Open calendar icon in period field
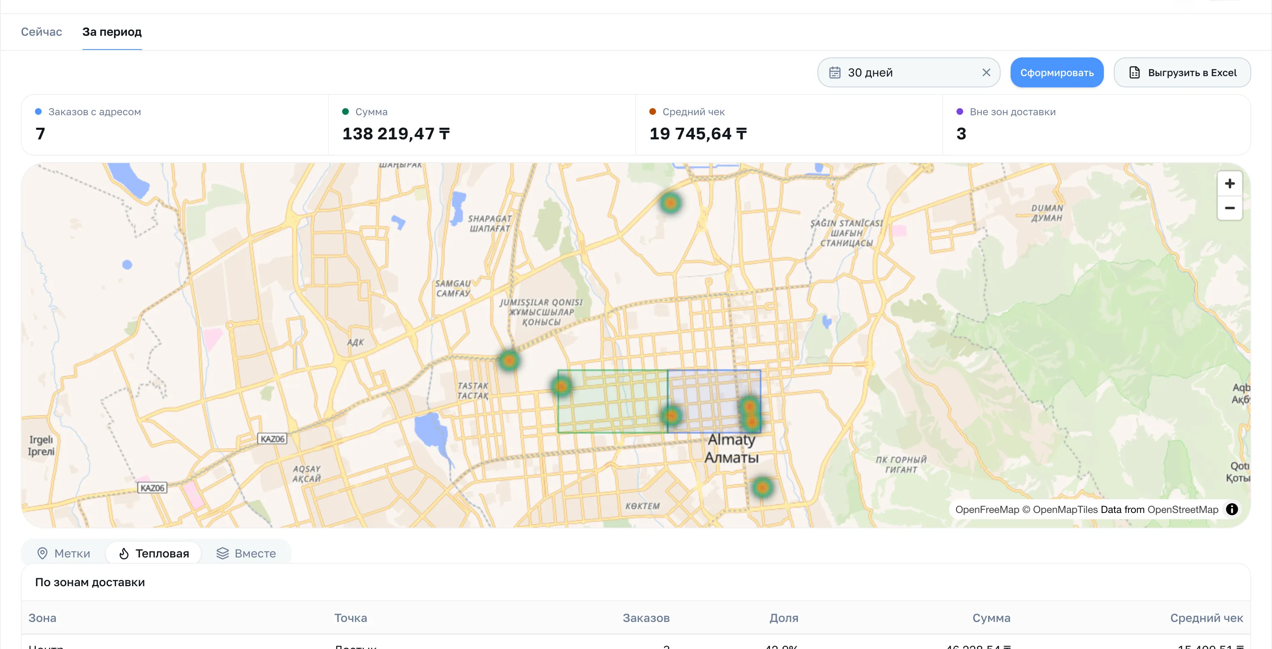 pos(835,72)
